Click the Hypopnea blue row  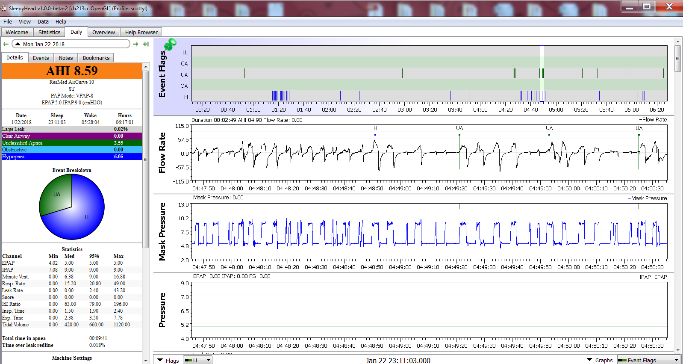[72, 157]
